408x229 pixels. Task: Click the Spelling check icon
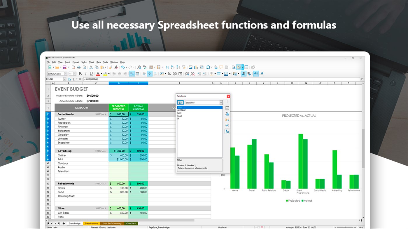point(145,67)
